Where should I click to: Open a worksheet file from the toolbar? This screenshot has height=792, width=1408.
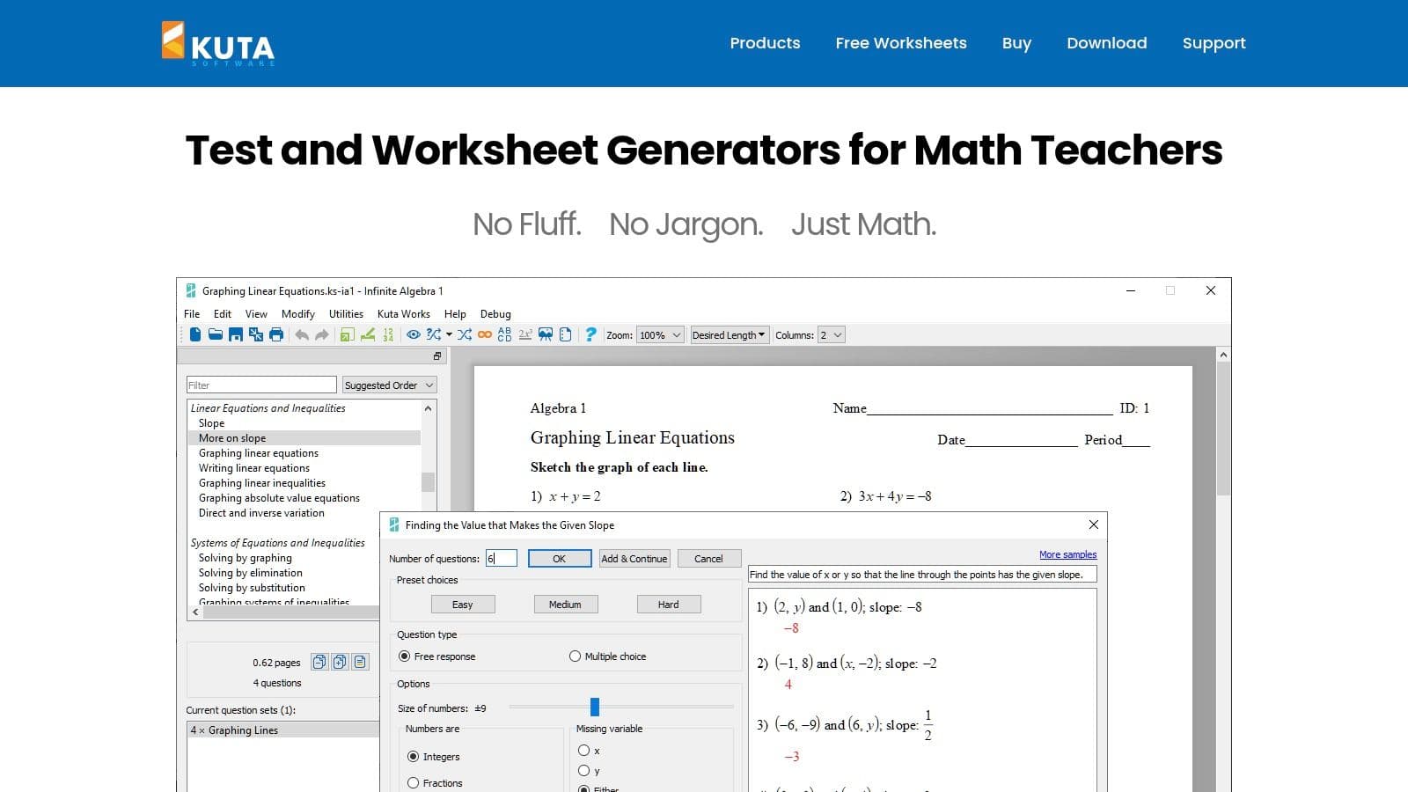pos(215,334)
